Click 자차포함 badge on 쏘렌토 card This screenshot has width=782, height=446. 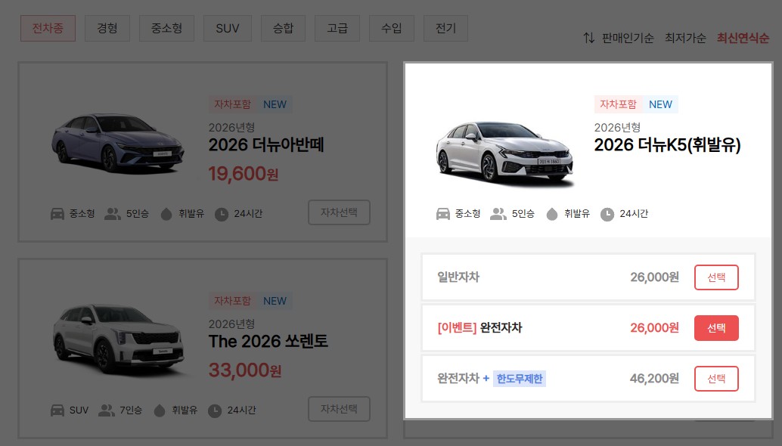[x=232, y=301]
